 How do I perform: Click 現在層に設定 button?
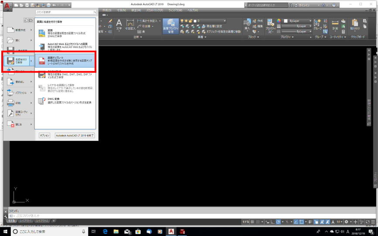[211, 26]
